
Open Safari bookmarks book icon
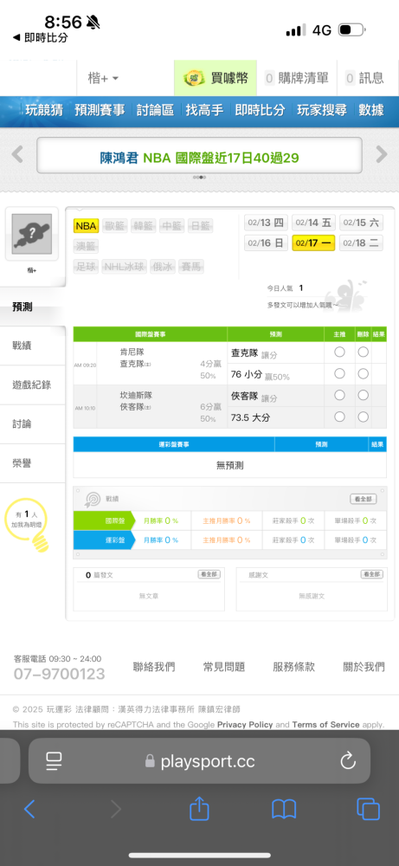pos(284,810)
